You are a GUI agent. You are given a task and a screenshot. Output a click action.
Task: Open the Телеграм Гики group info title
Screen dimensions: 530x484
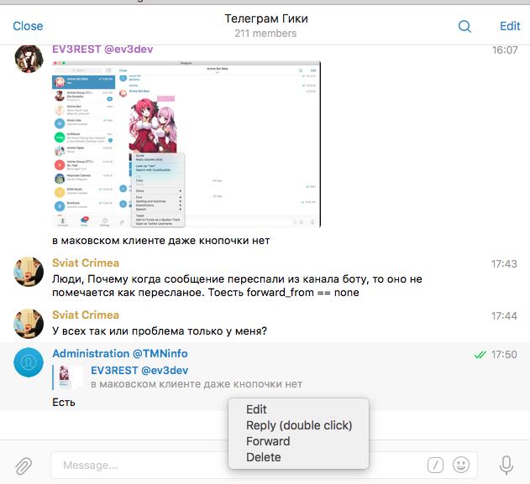266,18
